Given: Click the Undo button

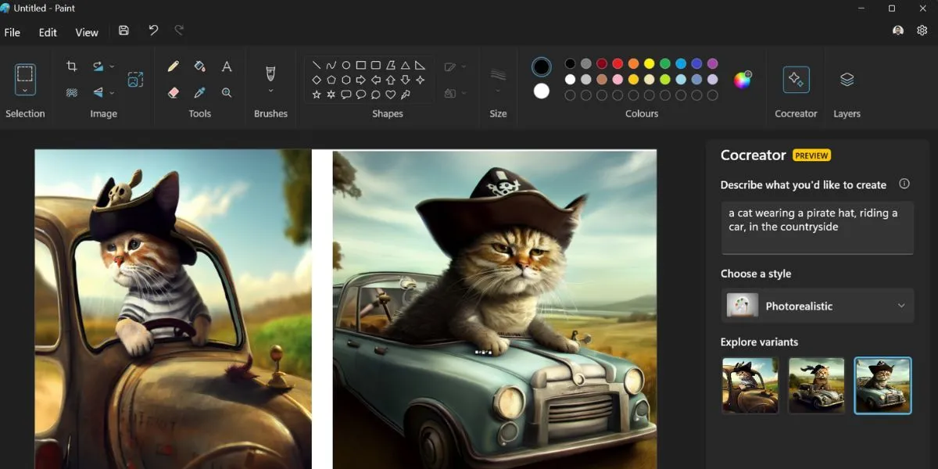Looking at the screenshot, I should [153, 30].
